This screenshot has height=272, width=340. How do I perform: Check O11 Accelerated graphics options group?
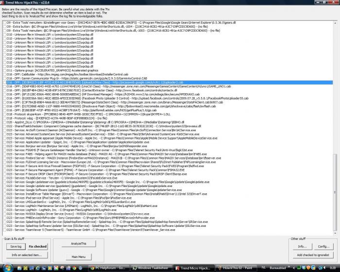(4, 70)
